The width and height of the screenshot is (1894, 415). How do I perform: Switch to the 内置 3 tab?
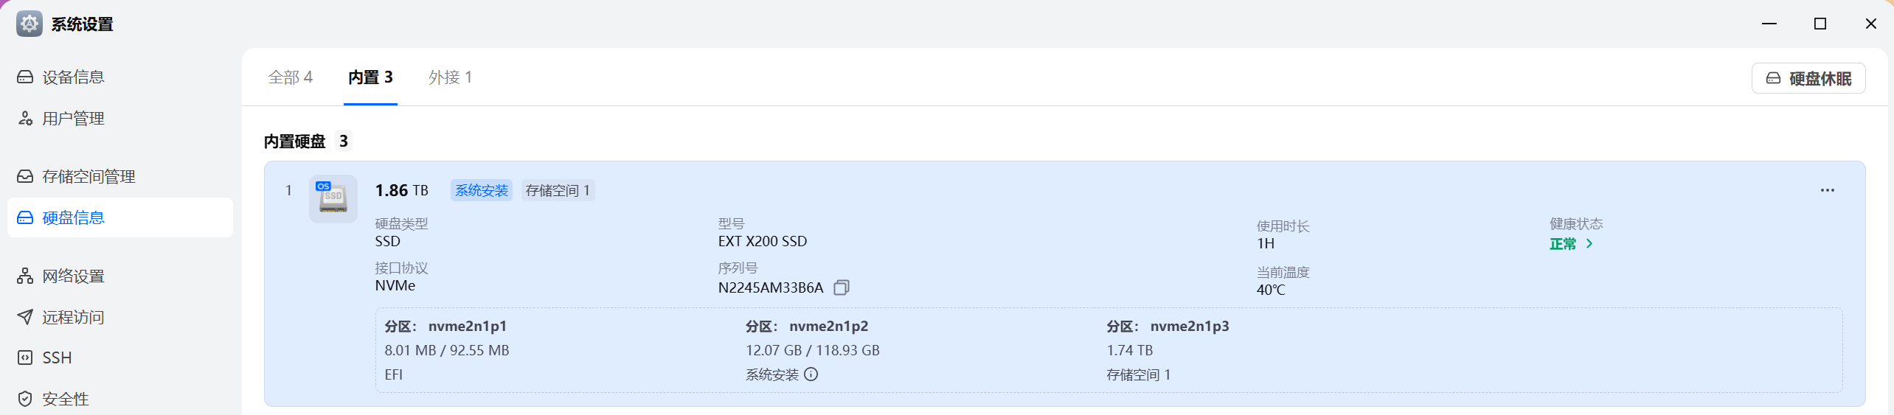[370, 77]
